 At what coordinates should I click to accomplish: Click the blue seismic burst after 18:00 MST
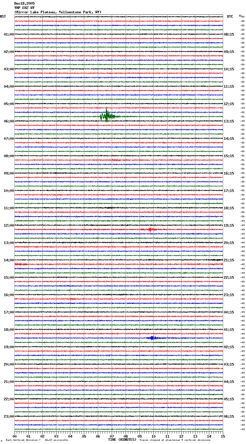pos(153,338)
